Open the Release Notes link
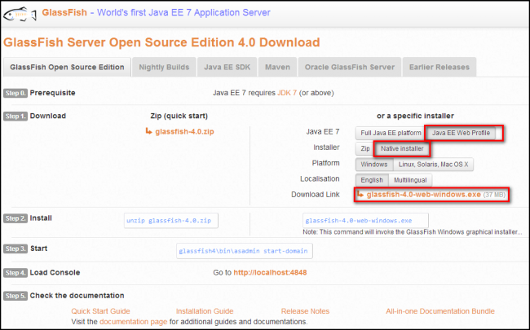The image size is (530, 330). [x=305, y=311]
